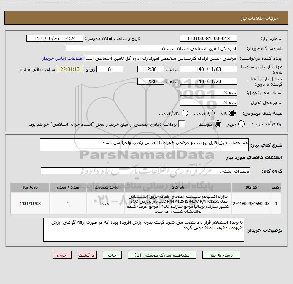Image resolution: width=293 pixels, height=284 pixels.
Task: Click the واحد شمارش column header
Action: pos(105,187)
